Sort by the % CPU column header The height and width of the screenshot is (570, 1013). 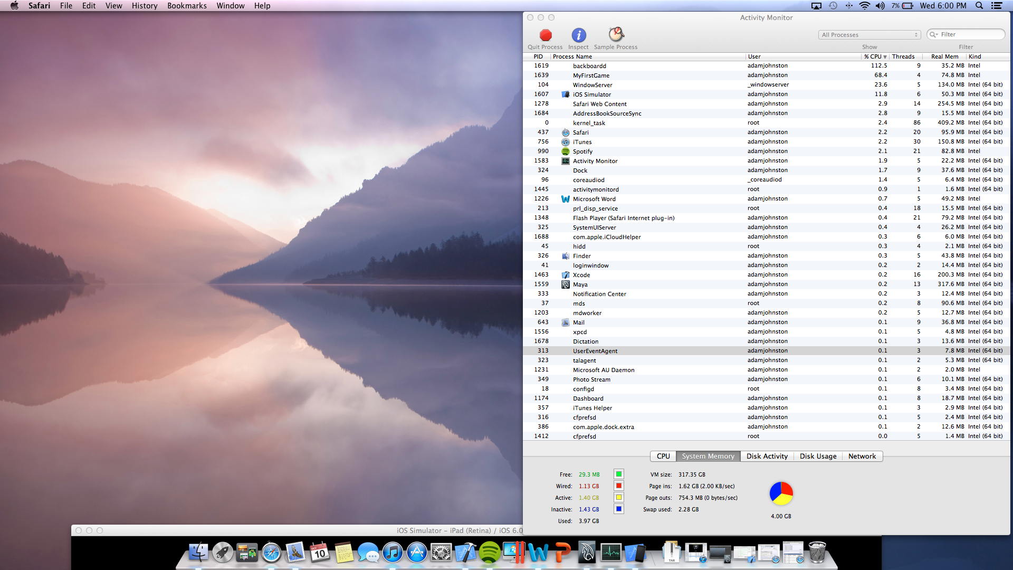pos(875,56)
